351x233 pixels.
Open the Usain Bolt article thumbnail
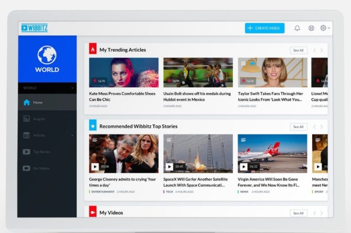pyautogui.click(x=198, y=73)
